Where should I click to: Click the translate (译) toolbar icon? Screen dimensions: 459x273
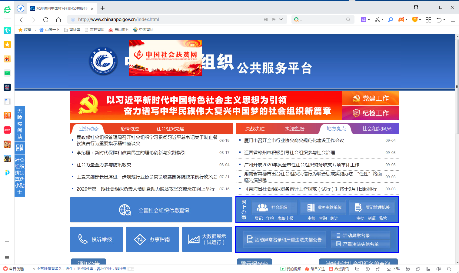tap(364, 20)
